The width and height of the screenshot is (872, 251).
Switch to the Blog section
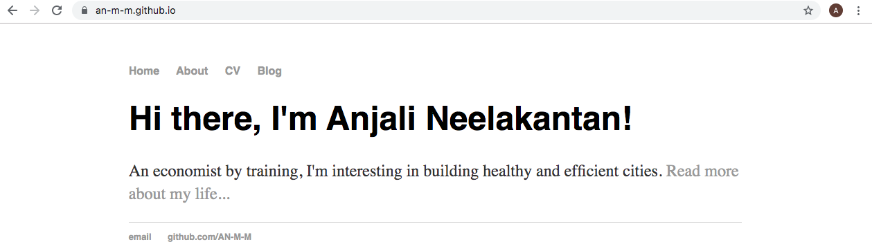coord(269,71)
